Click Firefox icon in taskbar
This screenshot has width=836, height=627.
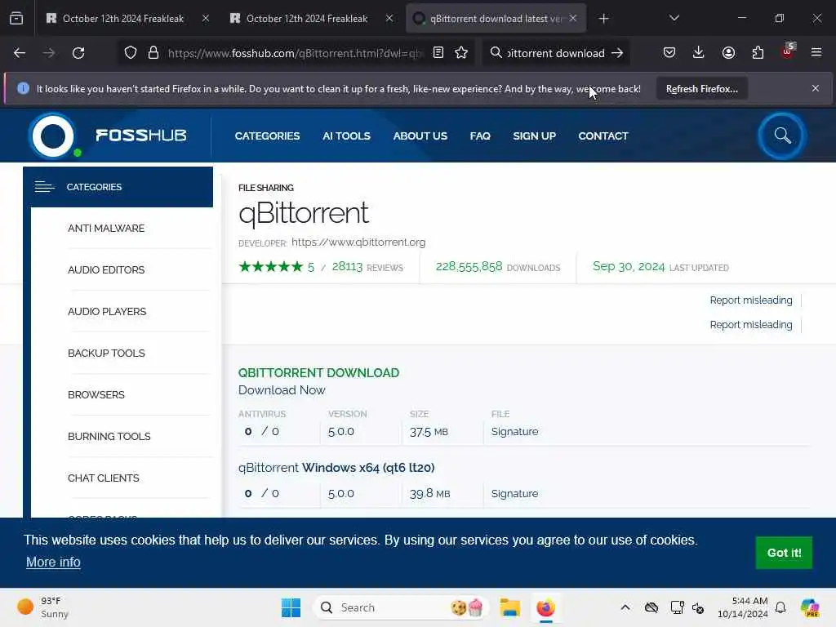[545, 607]
